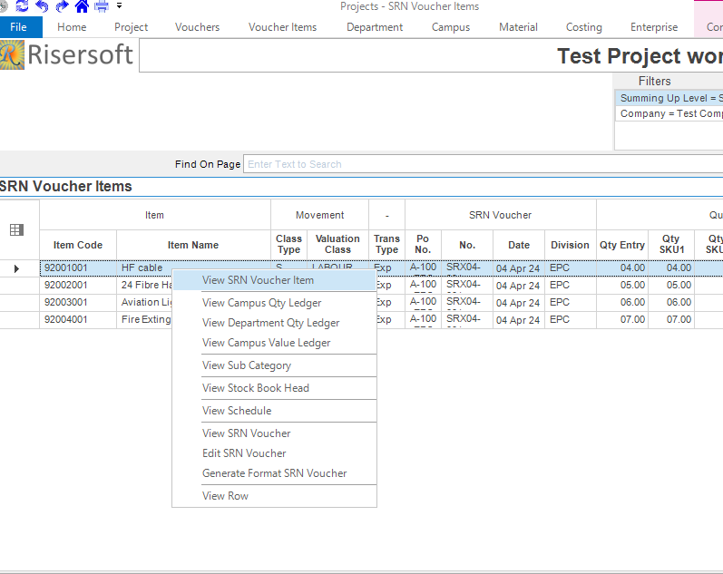This screenshot has width=723, height=574.
Task: Select View SRN Voucher Item
Action: pyautogui.click(x=258, y=280)
